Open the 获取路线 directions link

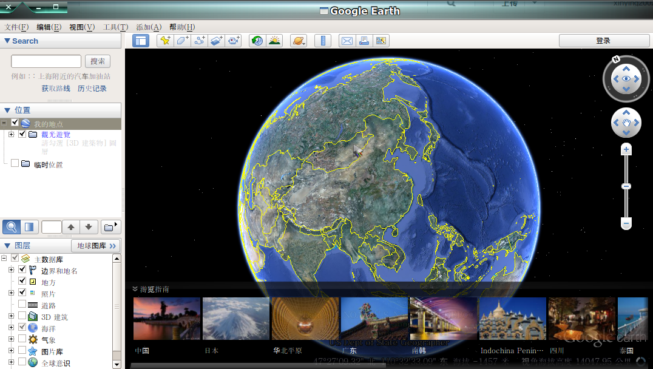click(x=56, y=88)
